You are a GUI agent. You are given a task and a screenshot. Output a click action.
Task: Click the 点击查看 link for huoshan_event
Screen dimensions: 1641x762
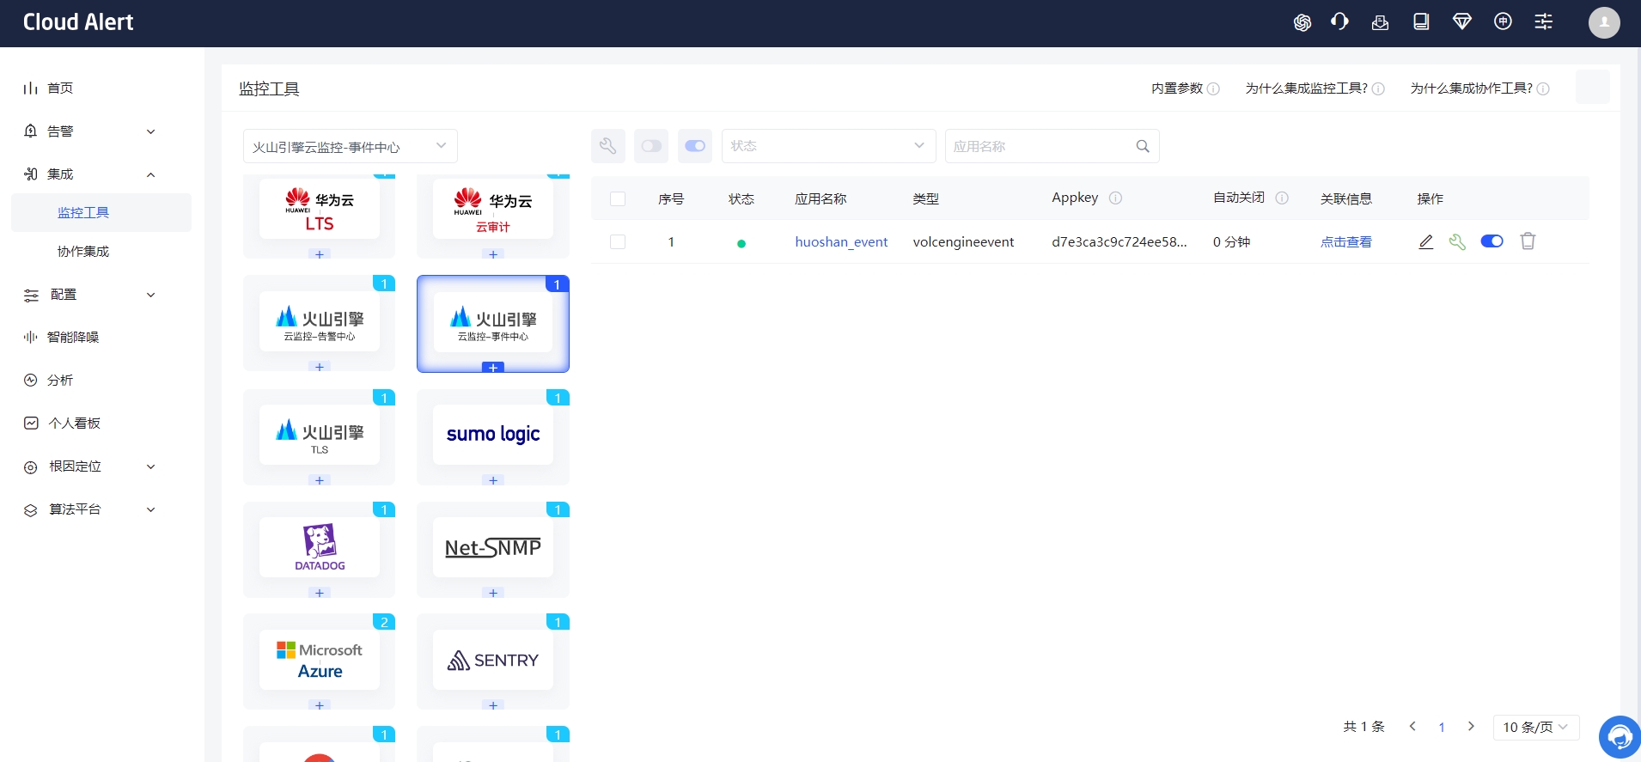coord(1346,242)
